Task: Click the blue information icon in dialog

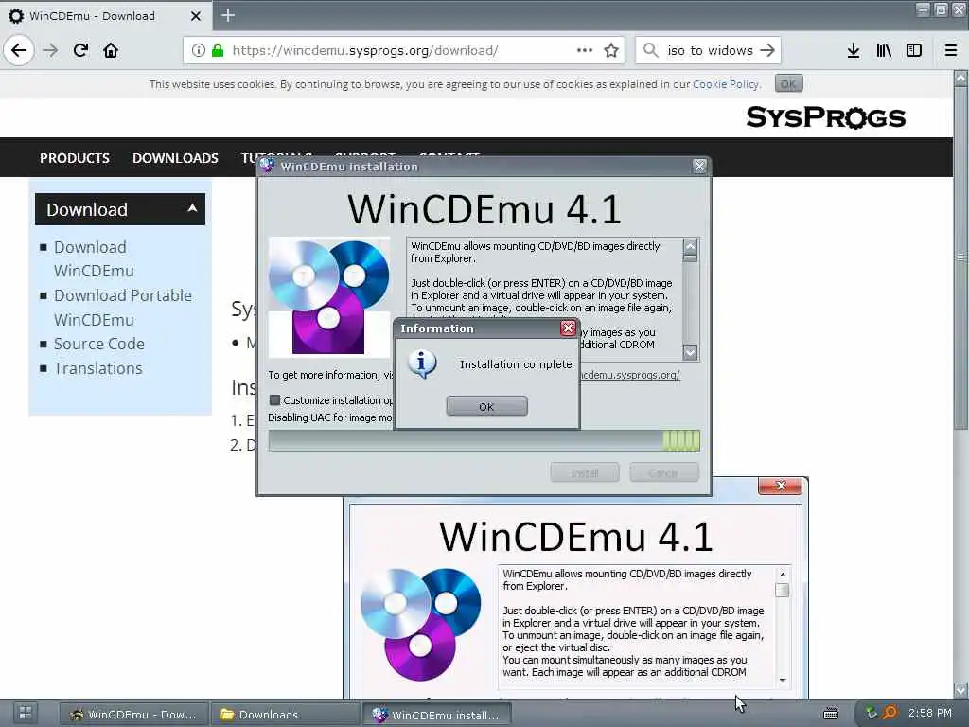Action: [423, 364]
